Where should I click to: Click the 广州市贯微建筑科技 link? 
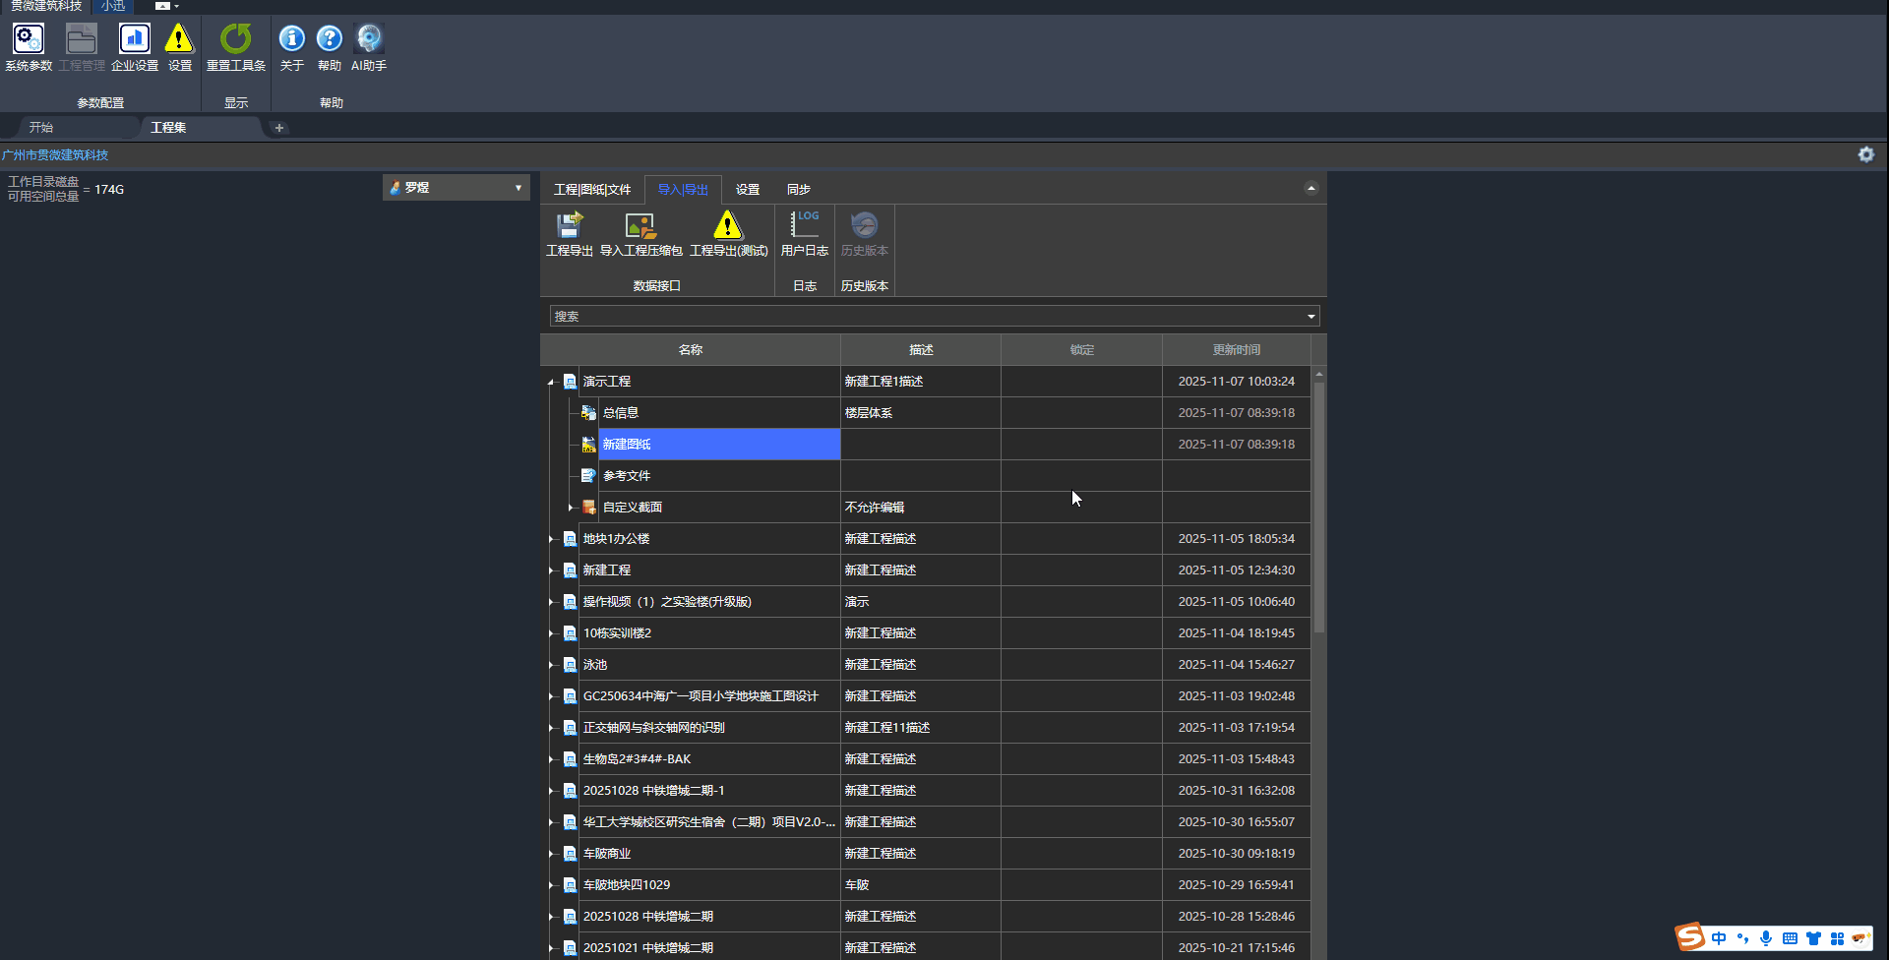[x=55, y=155]
